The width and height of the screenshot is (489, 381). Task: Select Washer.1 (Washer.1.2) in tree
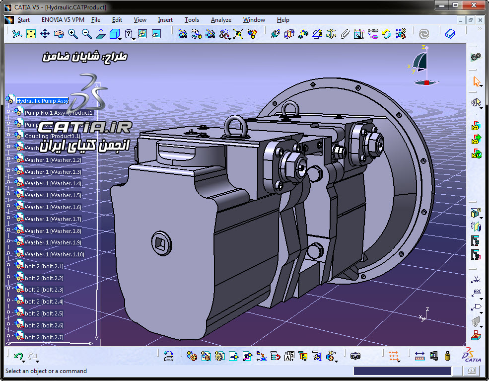click(53, 160)
